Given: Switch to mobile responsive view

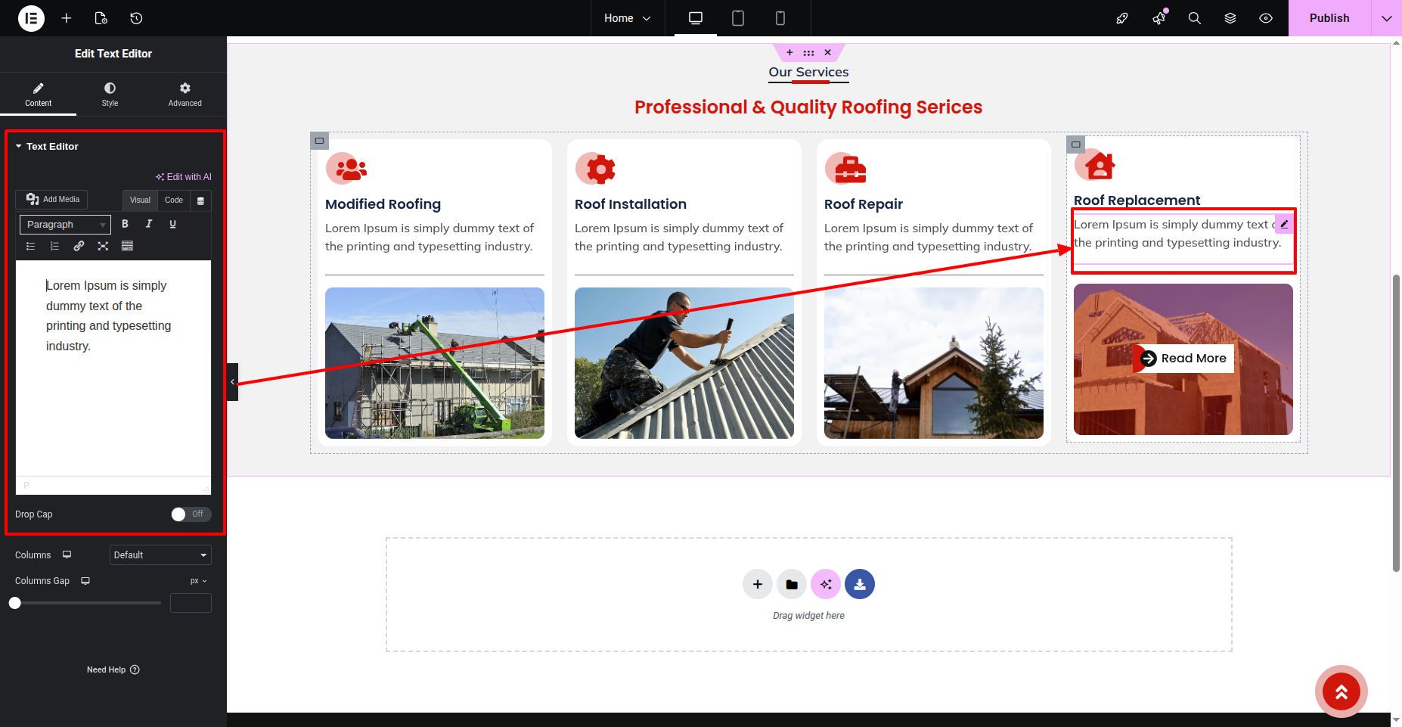Looking at the screenshot, I should [x=780, y=18].
